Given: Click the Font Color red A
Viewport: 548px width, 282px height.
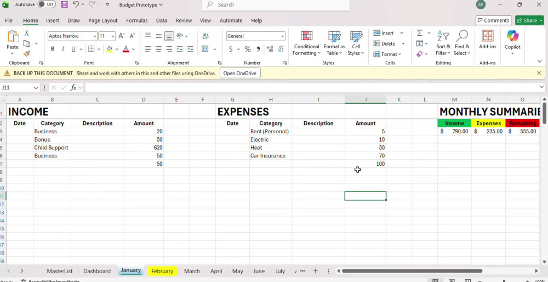Looking at the screenshot, I should 126,49.
